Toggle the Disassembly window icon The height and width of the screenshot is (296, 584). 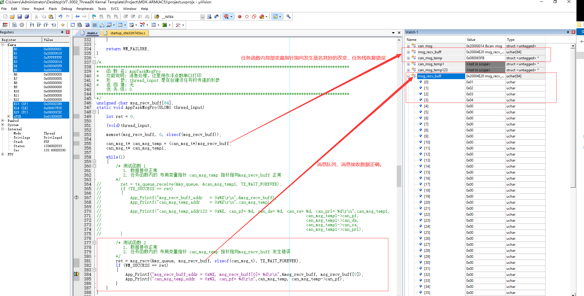(x=80, y=25)
